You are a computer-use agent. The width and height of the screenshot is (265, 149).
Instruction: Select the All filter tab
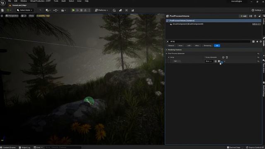(x=217, y=46)
